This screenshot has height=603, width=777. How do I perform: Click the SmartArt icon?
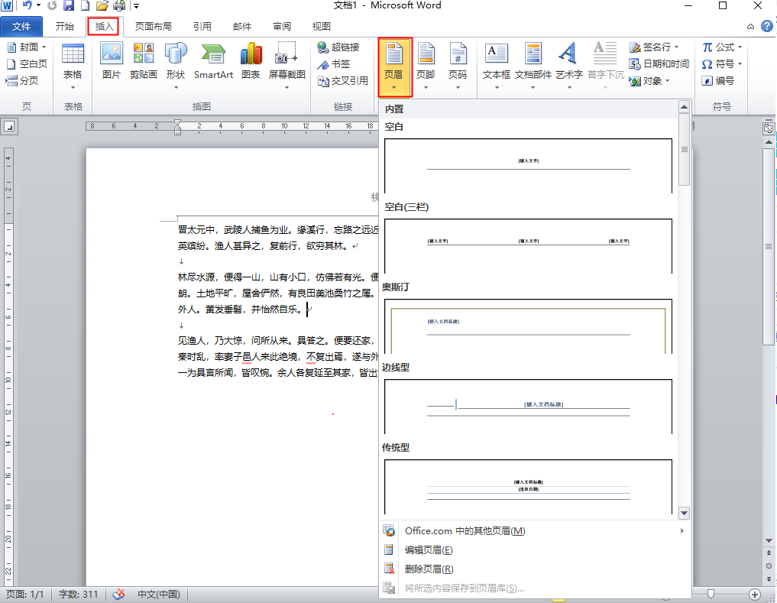(x=214, y=60)
